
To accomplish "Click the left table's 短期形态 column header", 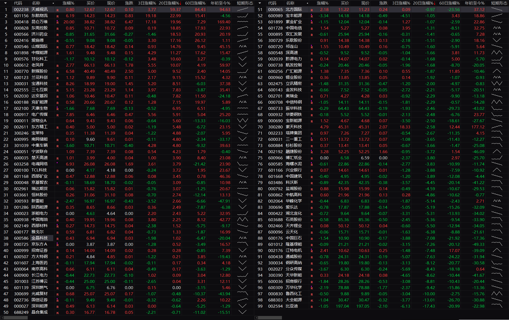I will pos(245,3).
